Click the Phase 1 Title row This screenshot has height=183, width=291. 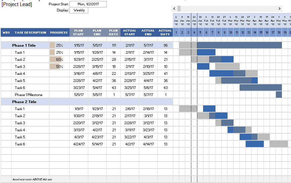coord(87,45)
